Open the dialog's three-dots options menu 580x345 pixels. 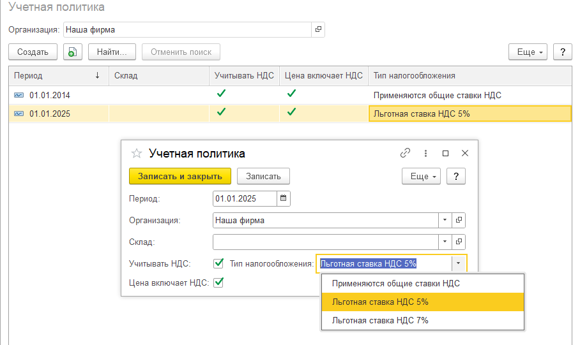[425, 153]
